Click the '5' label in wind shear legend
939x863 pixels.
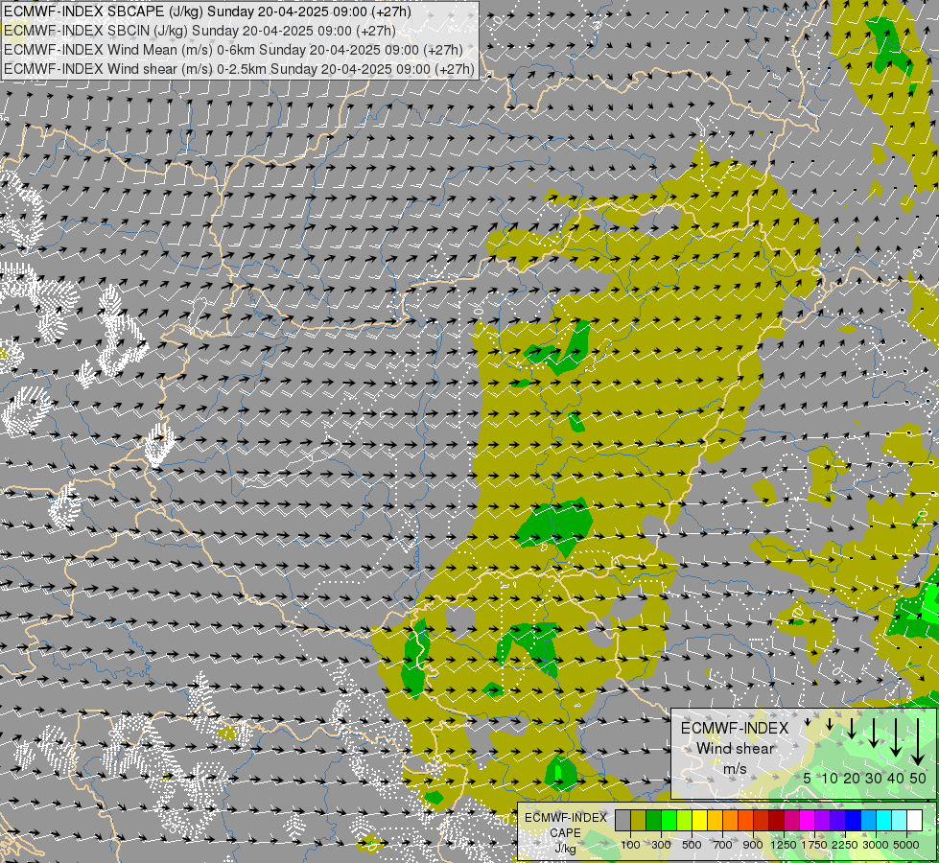[x=808, y=779]
